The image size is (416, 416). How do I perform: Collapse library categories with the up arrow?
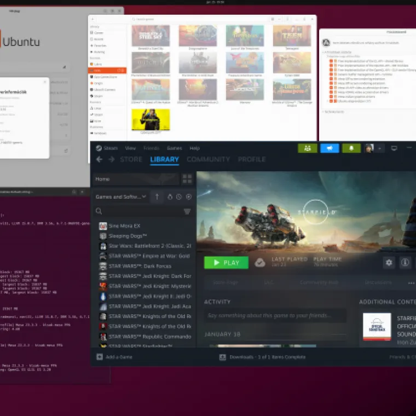(157, 197)
